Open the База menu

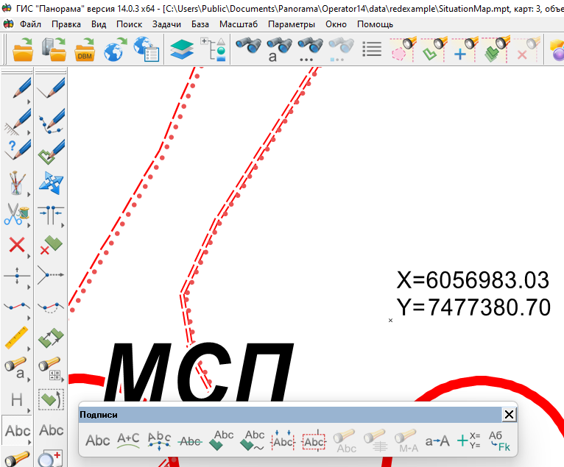coord(200,24)
